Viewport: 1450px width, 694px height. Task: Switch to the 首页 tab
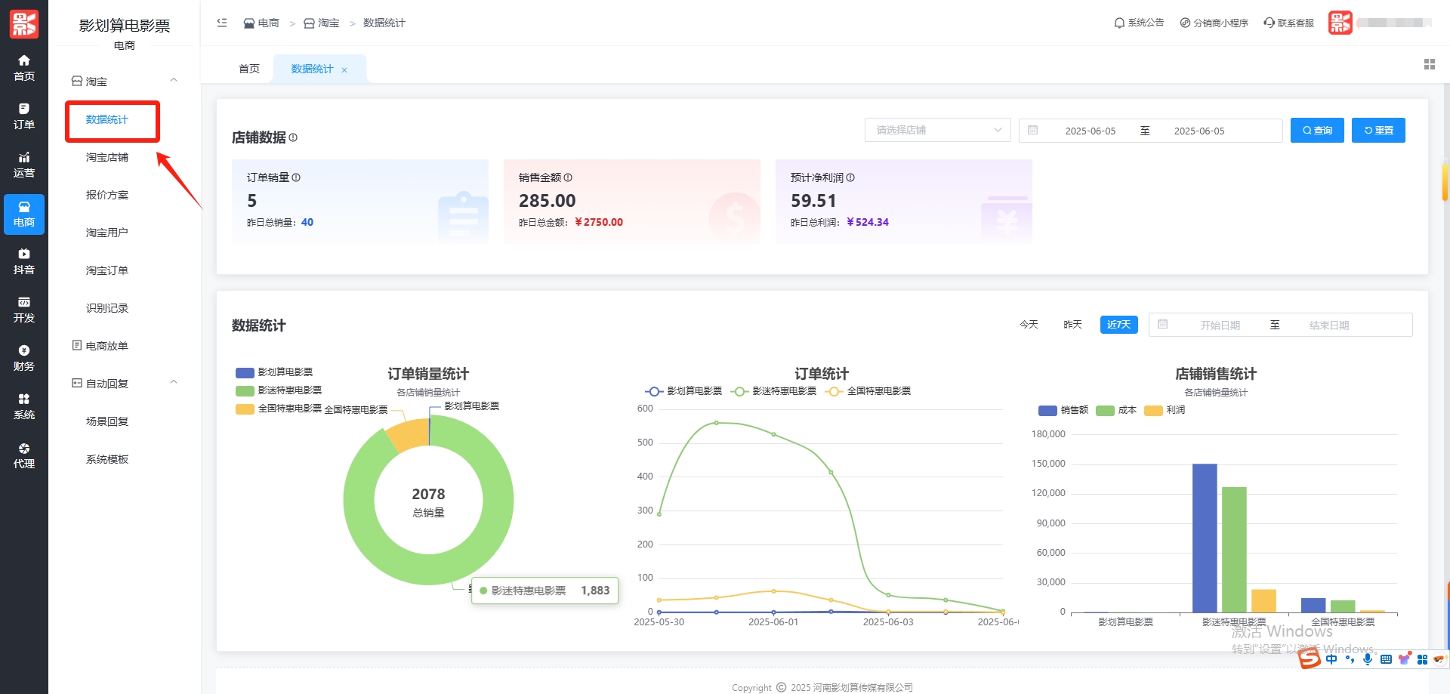[x=249, y=69]
